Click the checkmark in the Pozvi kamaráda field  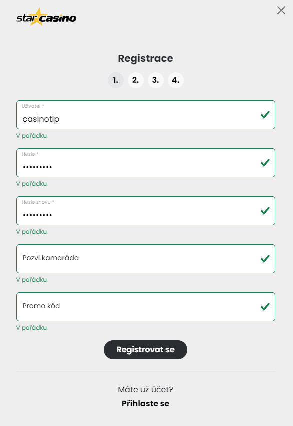(x=264, y=258)
